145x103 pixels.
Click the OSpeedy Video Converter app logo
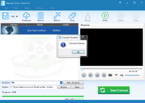pos(3,3)
